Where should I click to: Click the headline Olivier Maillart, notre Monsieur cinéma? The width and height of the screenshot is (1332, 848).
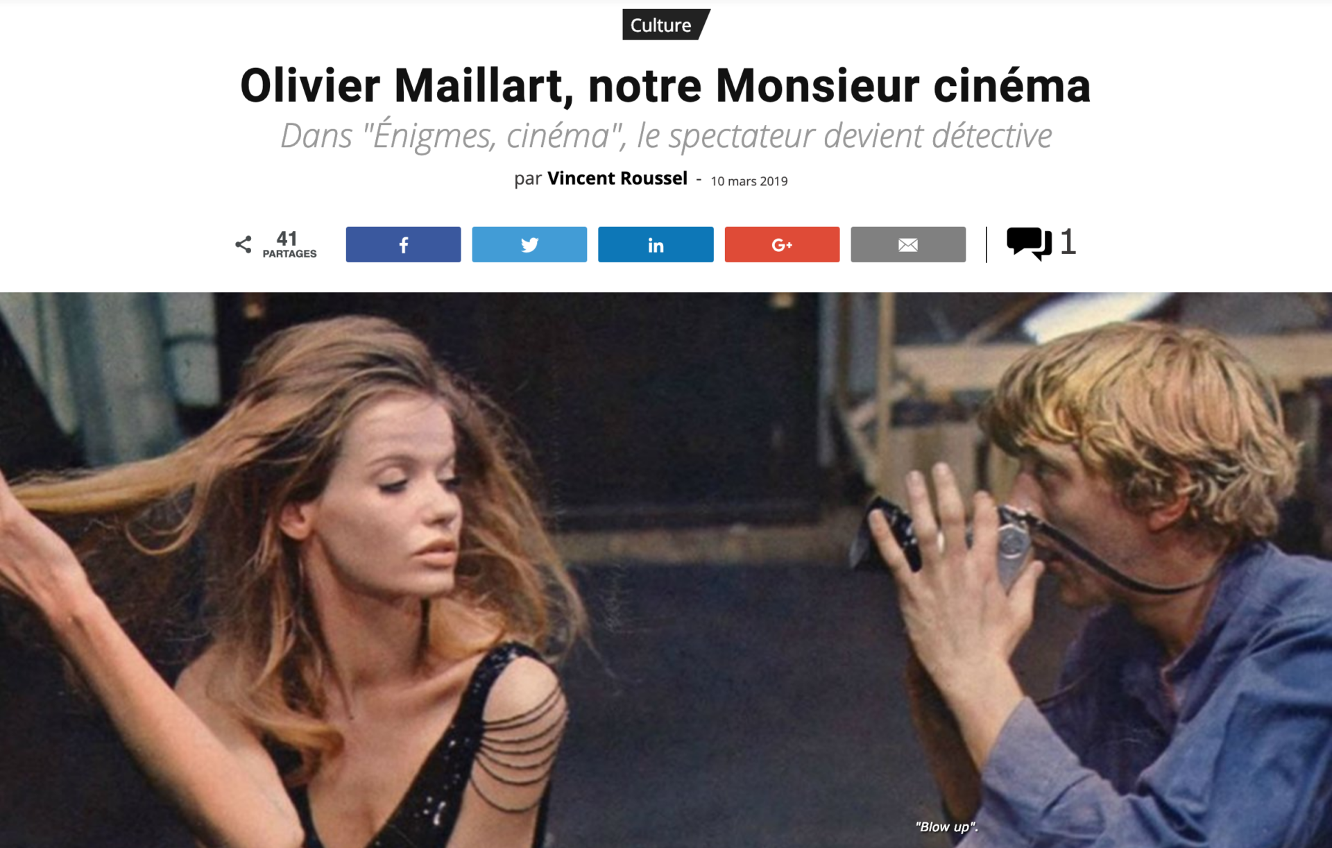tap(665, 85)
